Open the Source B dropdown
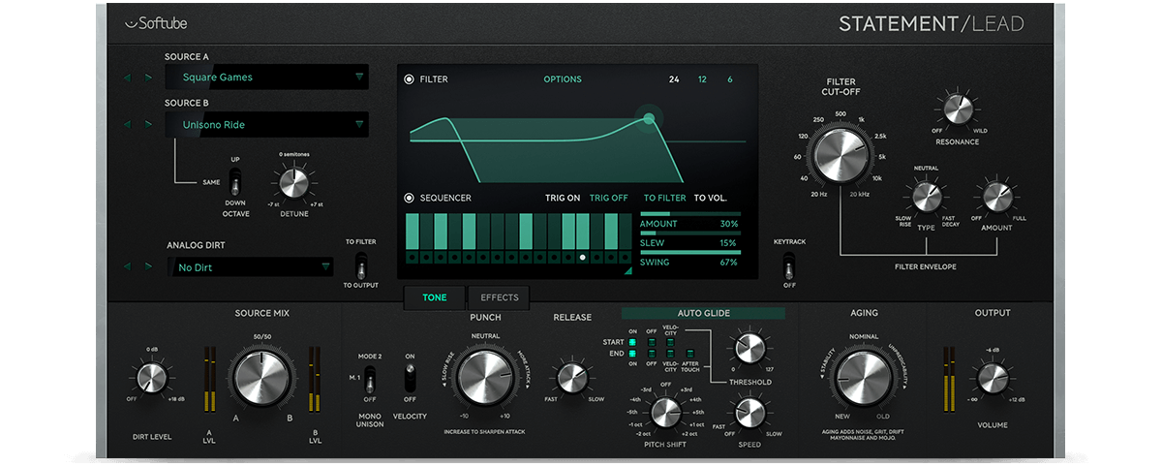1162x467 pixels. click(265, 124)
